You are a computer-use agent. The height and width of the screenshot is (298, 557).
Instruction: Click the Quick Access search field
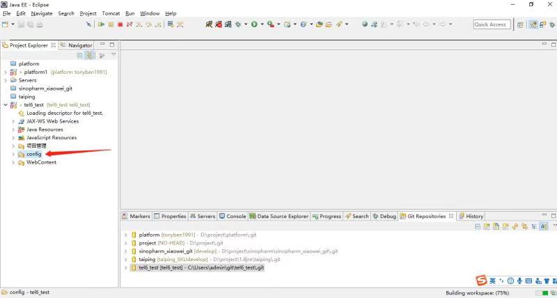[492, 24]
